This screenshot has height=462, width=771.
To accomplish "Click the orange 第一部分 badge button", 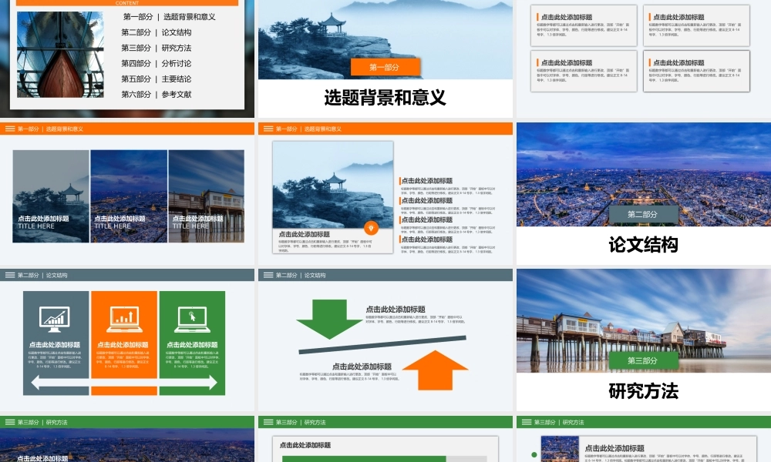I will tap(385, 67).
